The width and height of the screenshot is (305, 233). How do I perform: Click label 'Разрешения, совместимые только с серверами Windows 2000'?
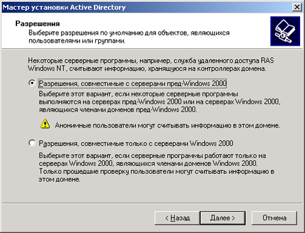[136, 143]
